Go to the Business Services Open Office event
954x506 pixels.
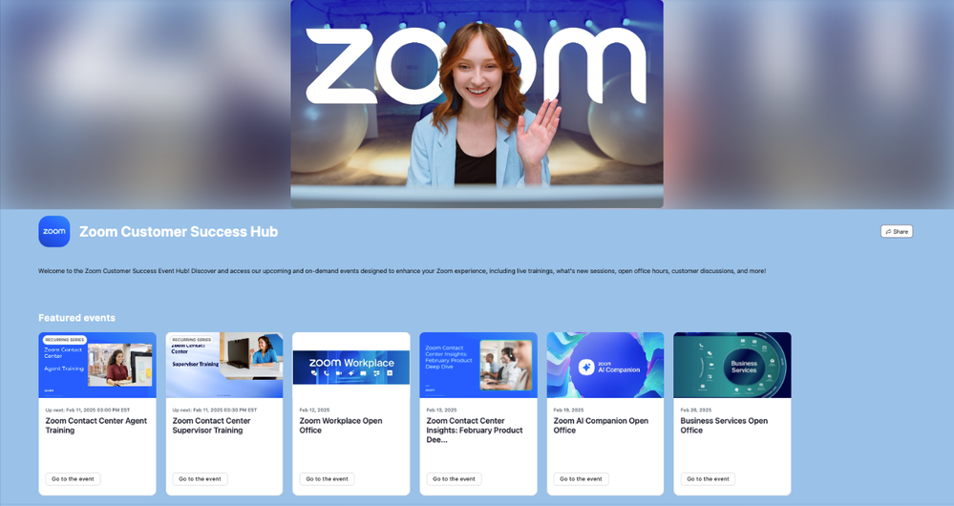click(709, 478)
